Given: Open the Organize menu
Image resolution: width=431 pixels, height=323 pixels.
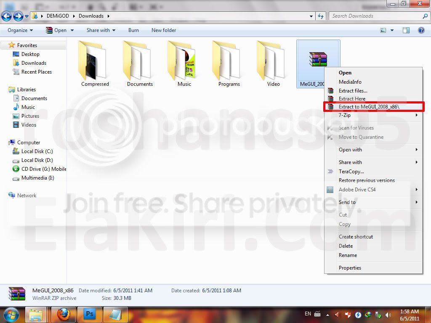Looking at the screenshot, I should tap(20, 30).
